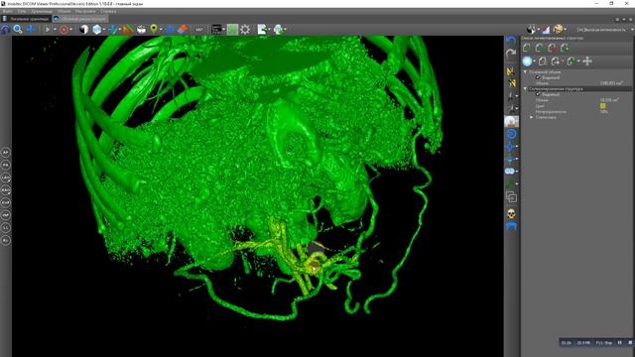Click the INF view orientation button

[x=6, y=215]
